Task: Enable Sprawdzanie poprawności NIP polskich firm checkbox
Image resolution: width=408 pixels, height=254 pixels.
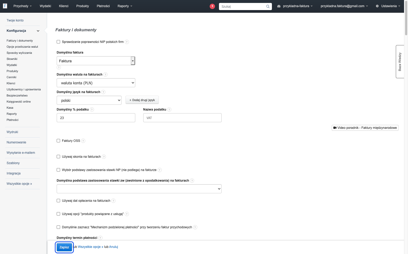Action: click(59, 42)
